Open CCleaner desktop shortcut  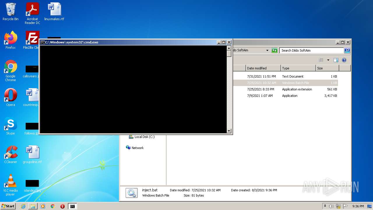(x=10, y=155)
